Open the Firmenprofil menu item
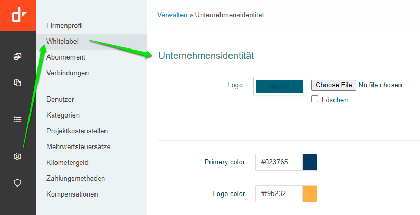 pyautogui.click(x=65, y=25)
